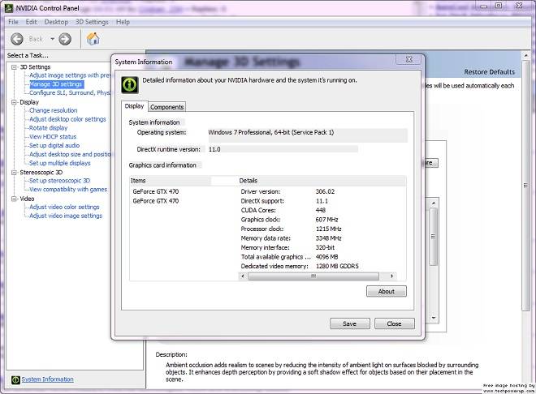Collapse the 3D Settings tree node
Screen dimensions: 536x394
(14, 67)
